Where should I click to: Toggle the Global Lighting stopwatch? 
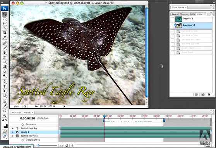[22, 140]
